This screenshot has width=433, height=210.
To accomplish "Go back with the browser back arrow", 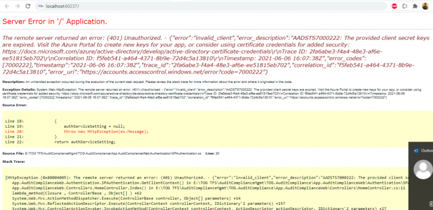I will (7, 6).
